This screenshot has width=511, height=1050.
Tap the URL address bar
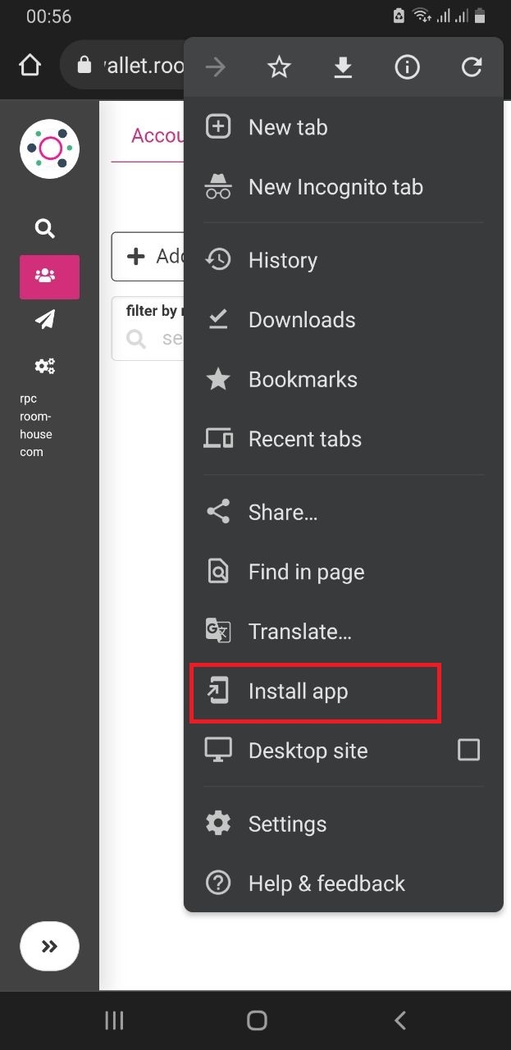(x=131, y=66)
